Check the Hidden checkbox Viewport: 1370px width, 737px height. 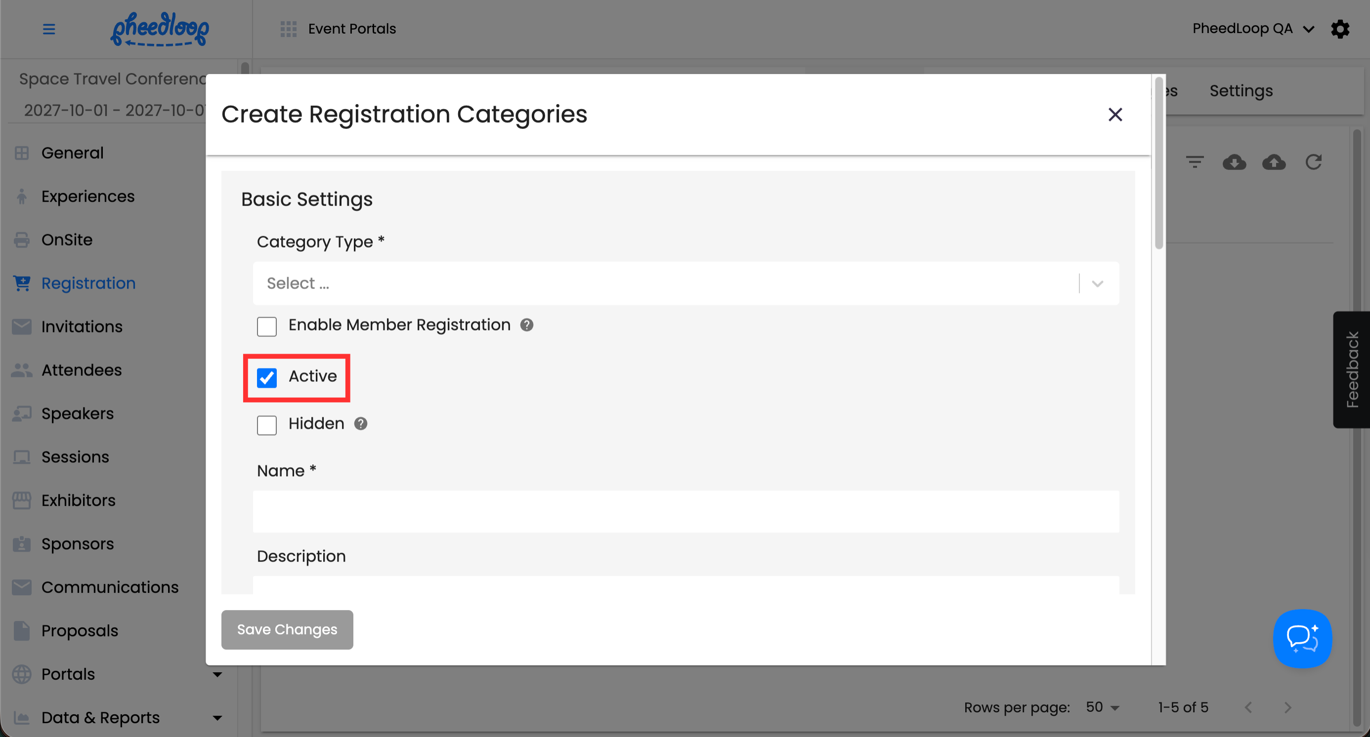[x=267, y=425]
